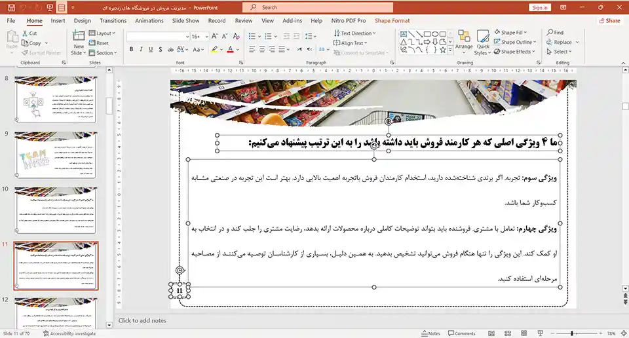Click Reset slide button

tap(99, 43)
